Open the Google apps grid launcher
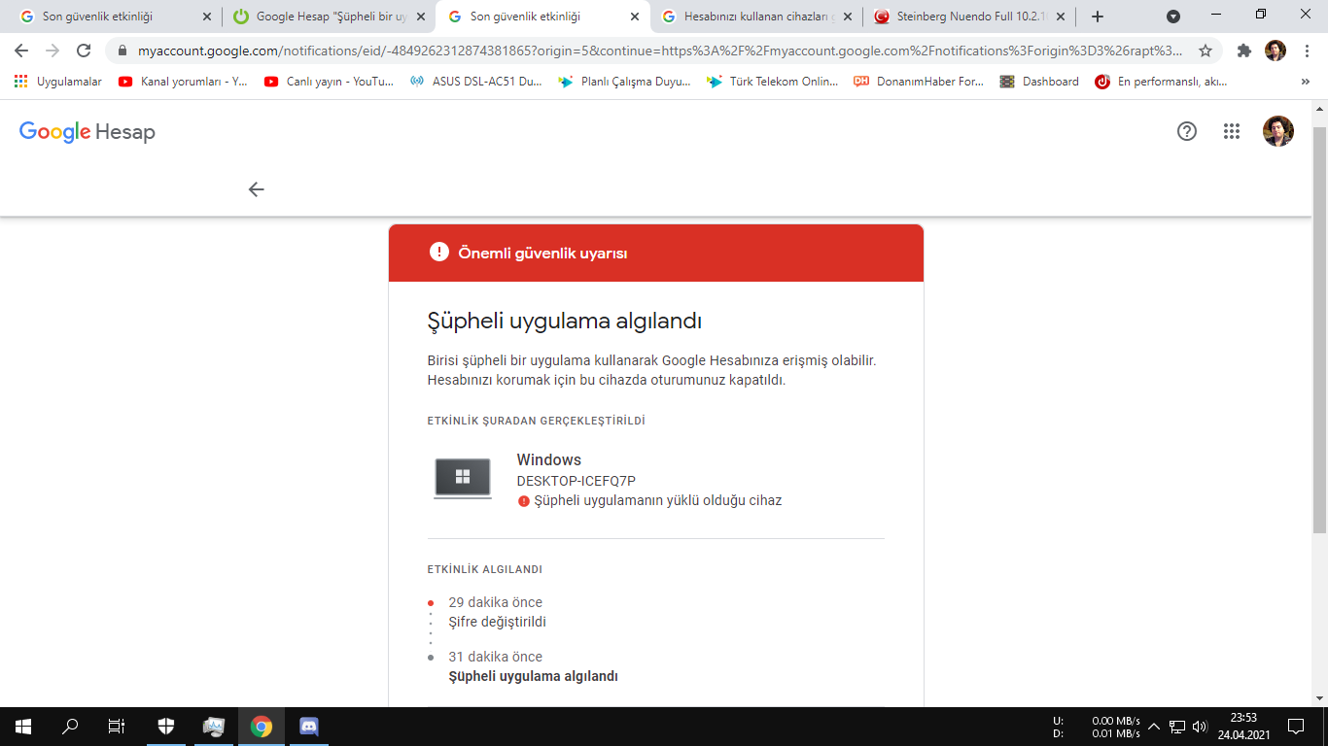1328x746 pixels. click(1232, 131)
